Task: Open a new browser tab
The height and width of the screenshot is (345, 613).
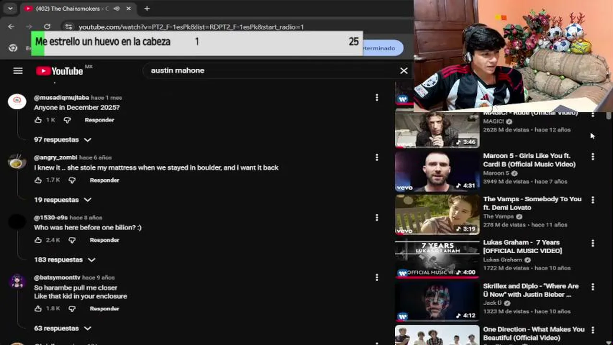Action: coord(147,9)
